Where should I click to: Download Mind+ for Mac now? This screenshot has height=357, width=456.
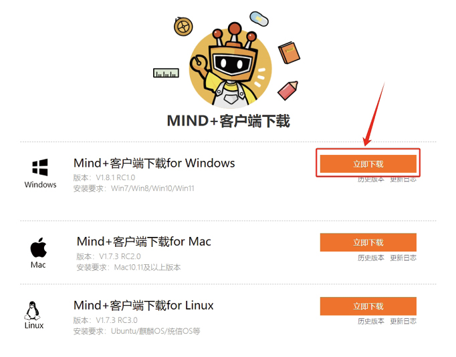pyautogui.click(x=368, y=242)
